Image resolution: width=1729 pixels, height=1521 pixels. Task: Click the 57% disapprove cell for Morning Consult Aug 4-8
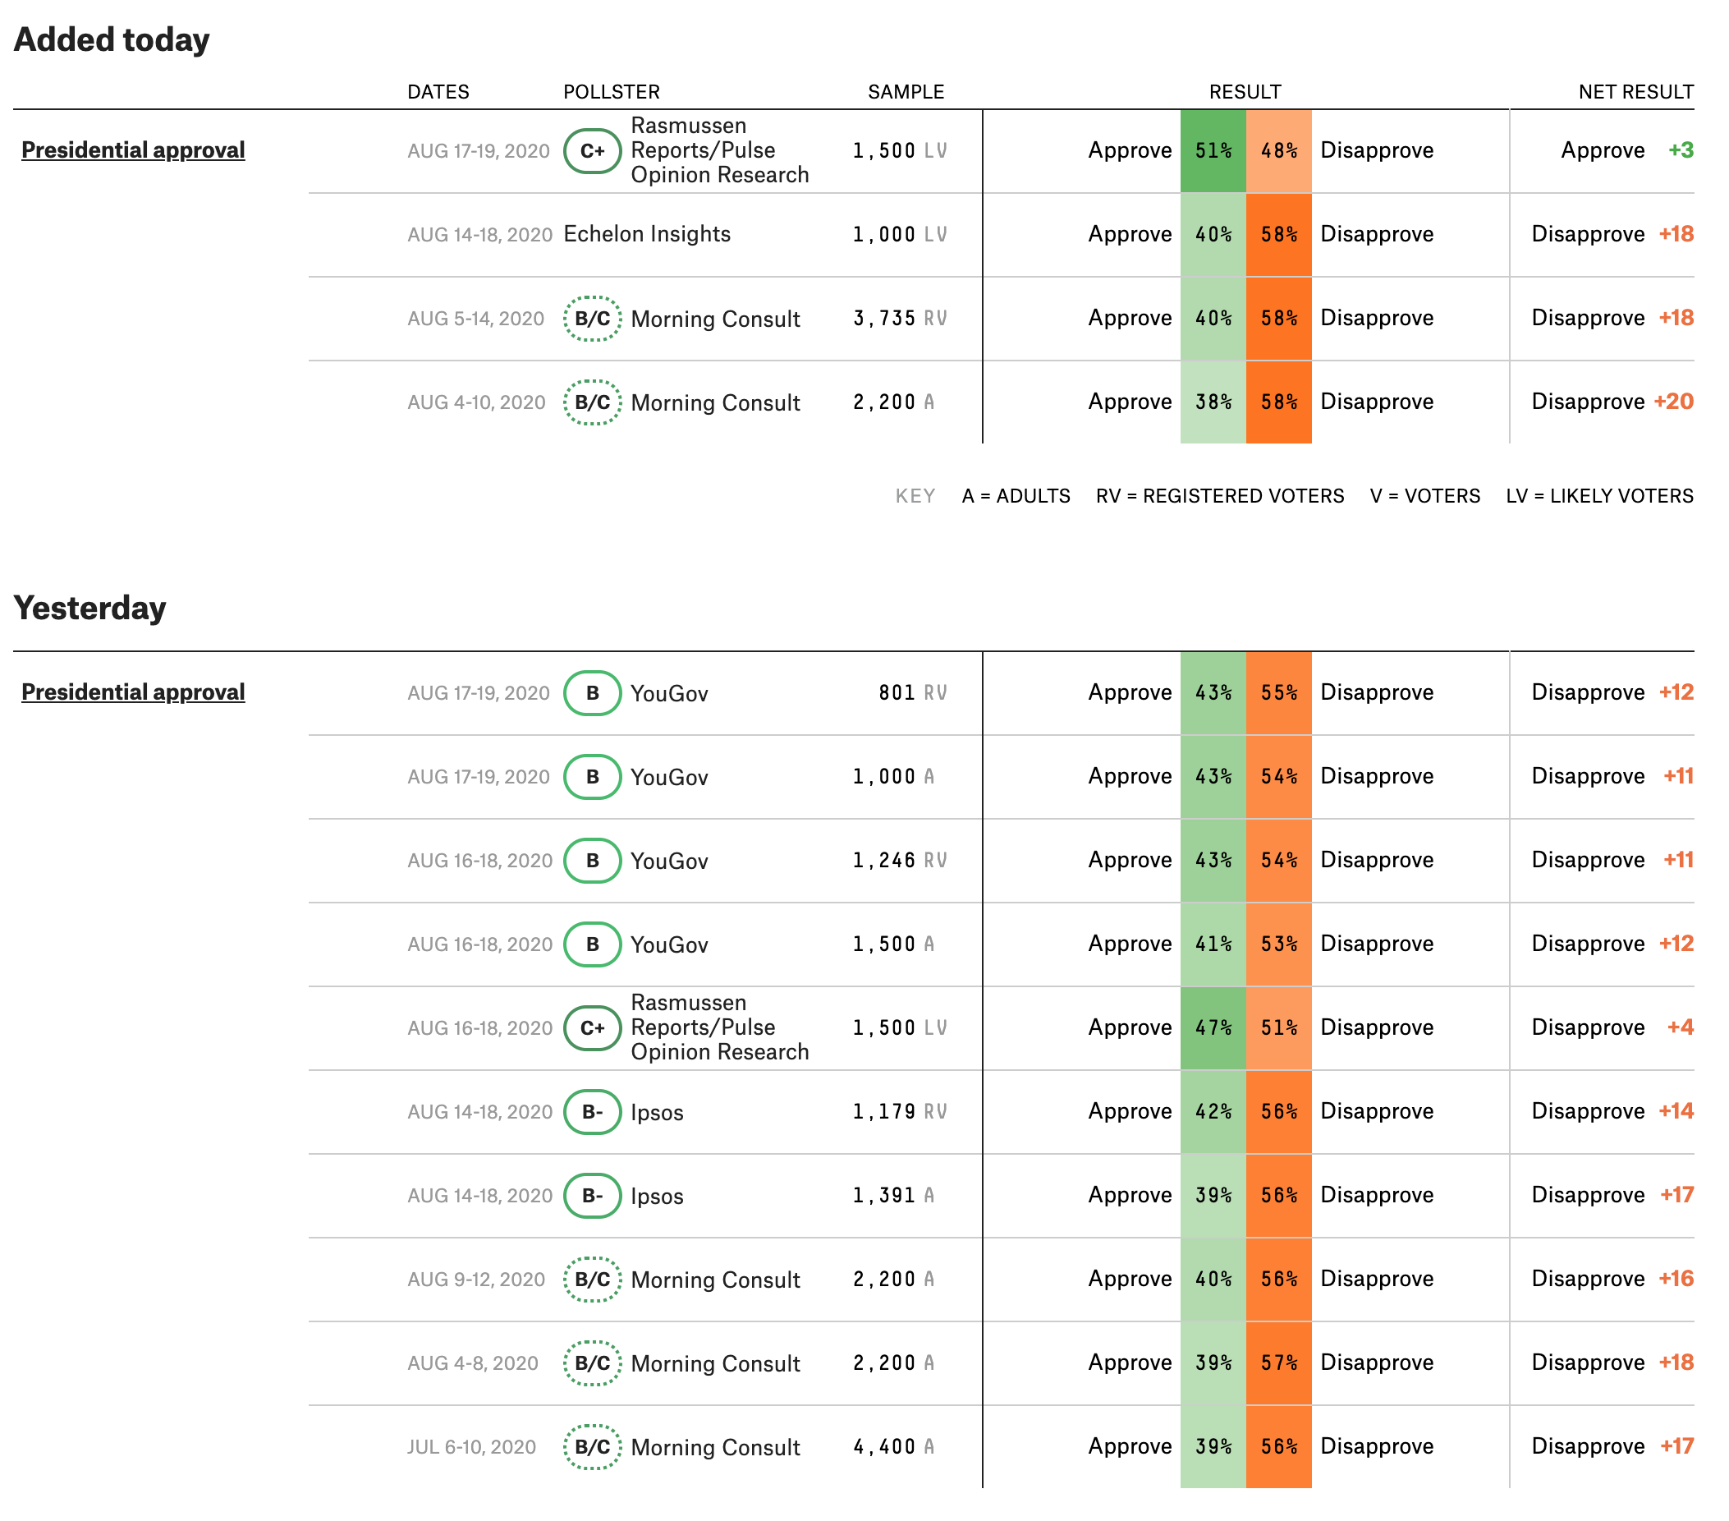(x=1279, y=1362)
